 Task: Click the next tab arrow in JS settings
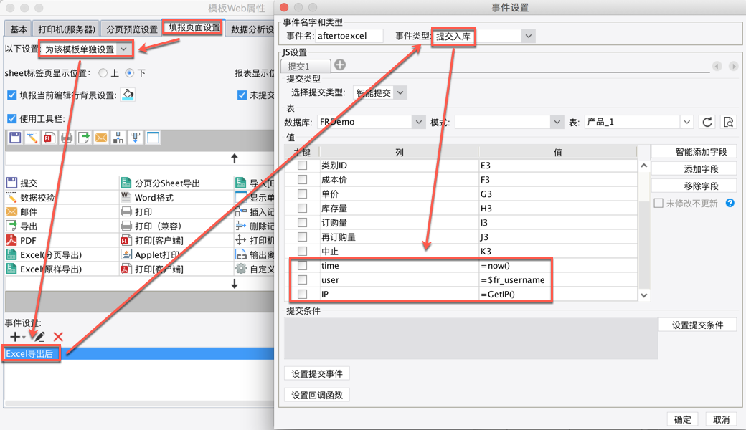point(733,66)
